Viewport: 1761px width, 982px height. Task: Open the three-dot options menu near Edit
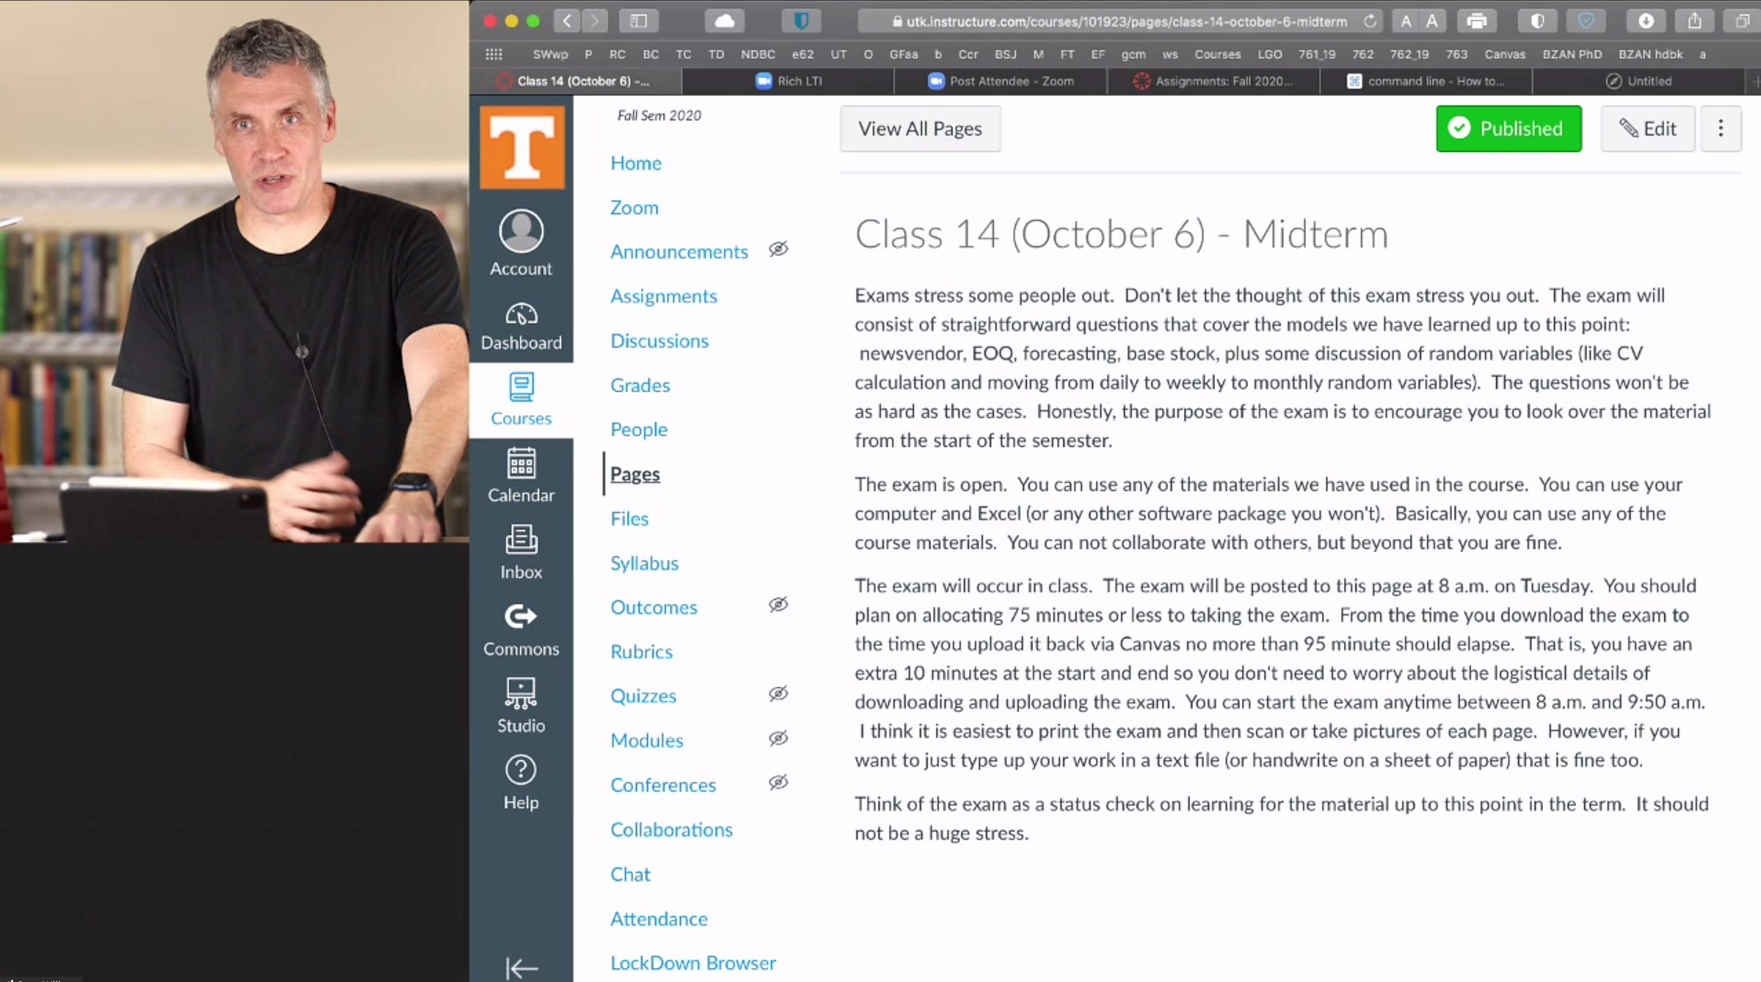(1721, 129)
